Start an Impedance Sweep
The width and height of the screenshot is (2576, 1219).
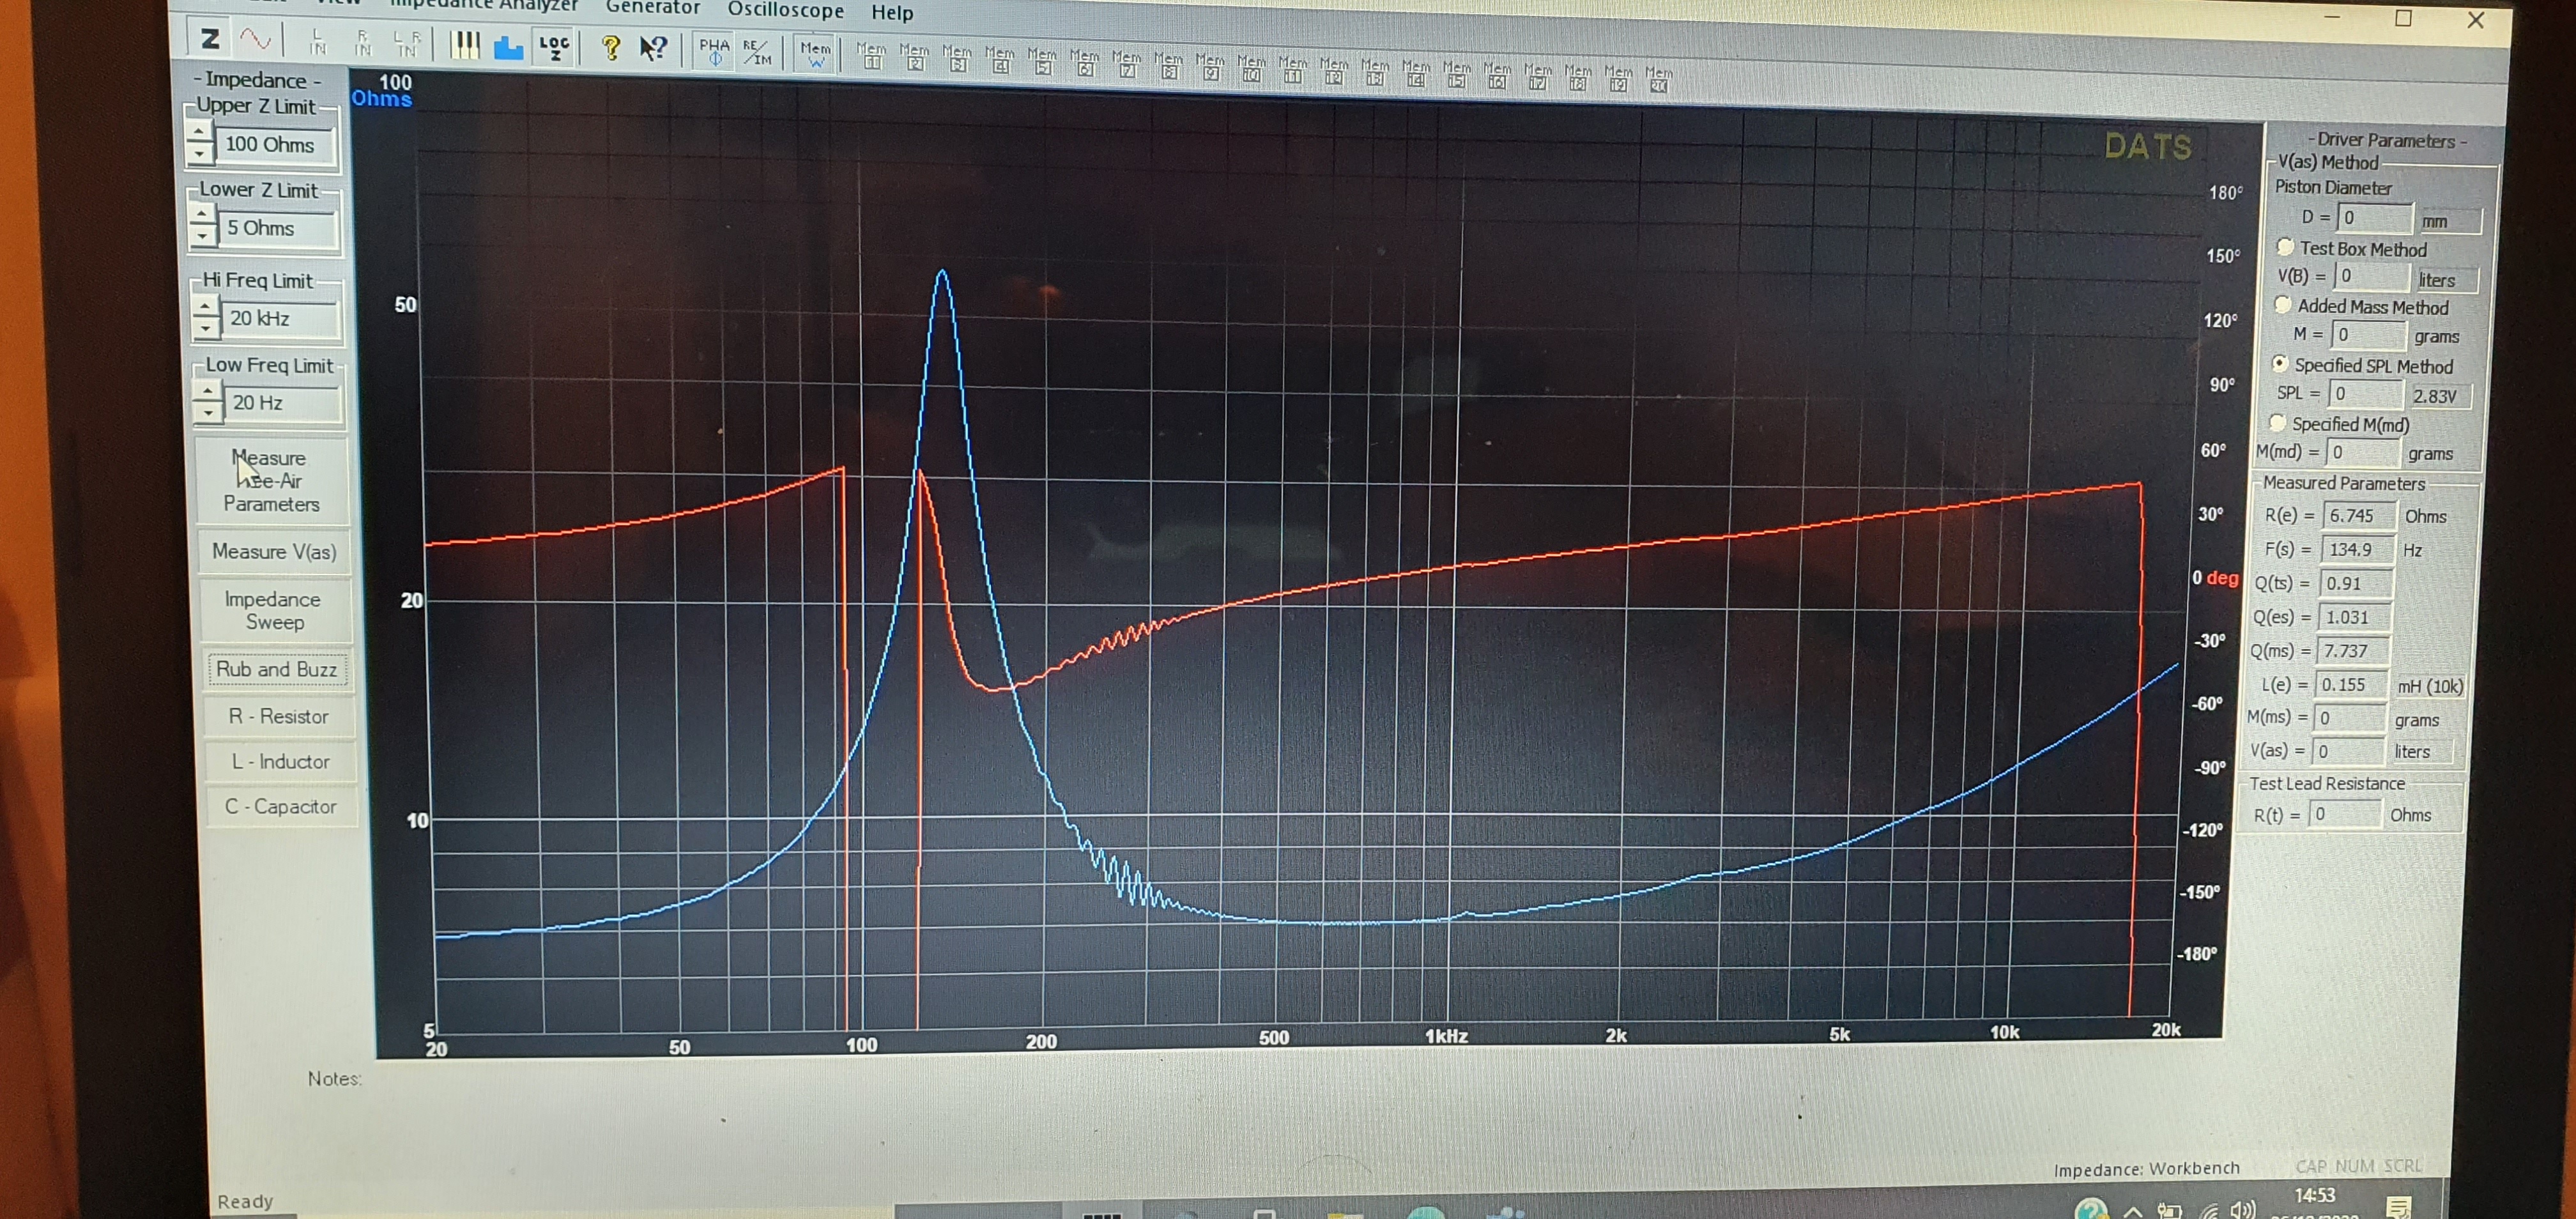(273, 610)
